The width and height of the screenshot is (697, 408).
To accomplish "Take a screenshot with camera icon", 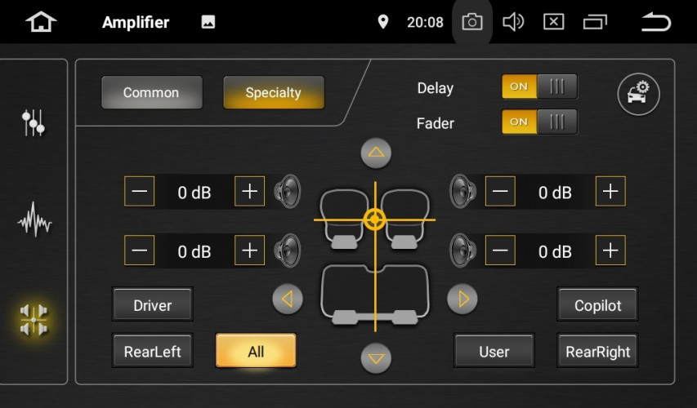I will click(472, 22).
